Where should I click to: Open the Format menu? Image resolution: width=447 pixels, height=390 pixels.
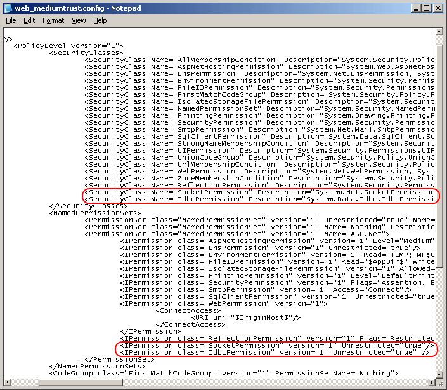(x=53, y=20)
